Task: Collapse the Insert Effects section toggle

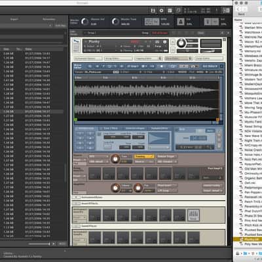Action: tap(76, 204)
